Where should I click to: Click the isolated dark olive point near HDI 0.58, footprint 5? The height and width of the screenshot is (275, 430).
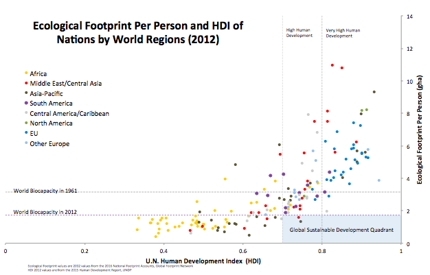(236, 165)
